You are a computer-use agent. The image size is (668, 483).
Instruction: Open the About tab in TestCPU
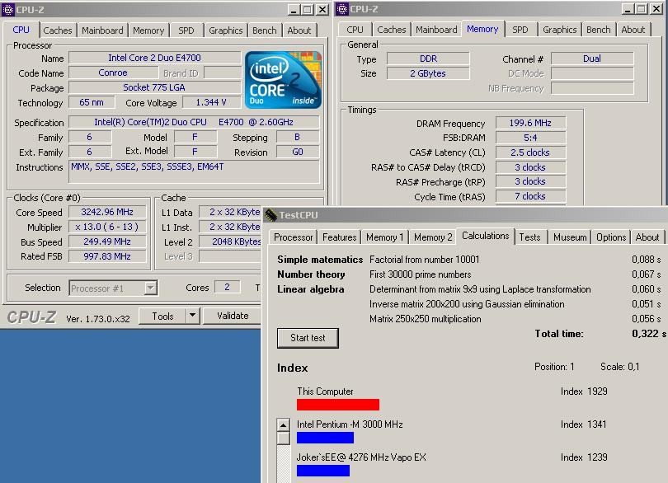pyautogui.click(x=647, y=237)
